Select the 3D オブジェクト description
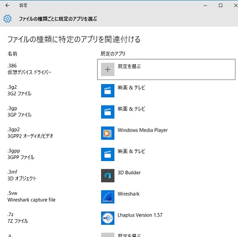 click(x=22, y=178)
